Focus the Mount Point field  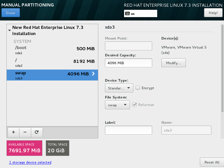point(129,46)
